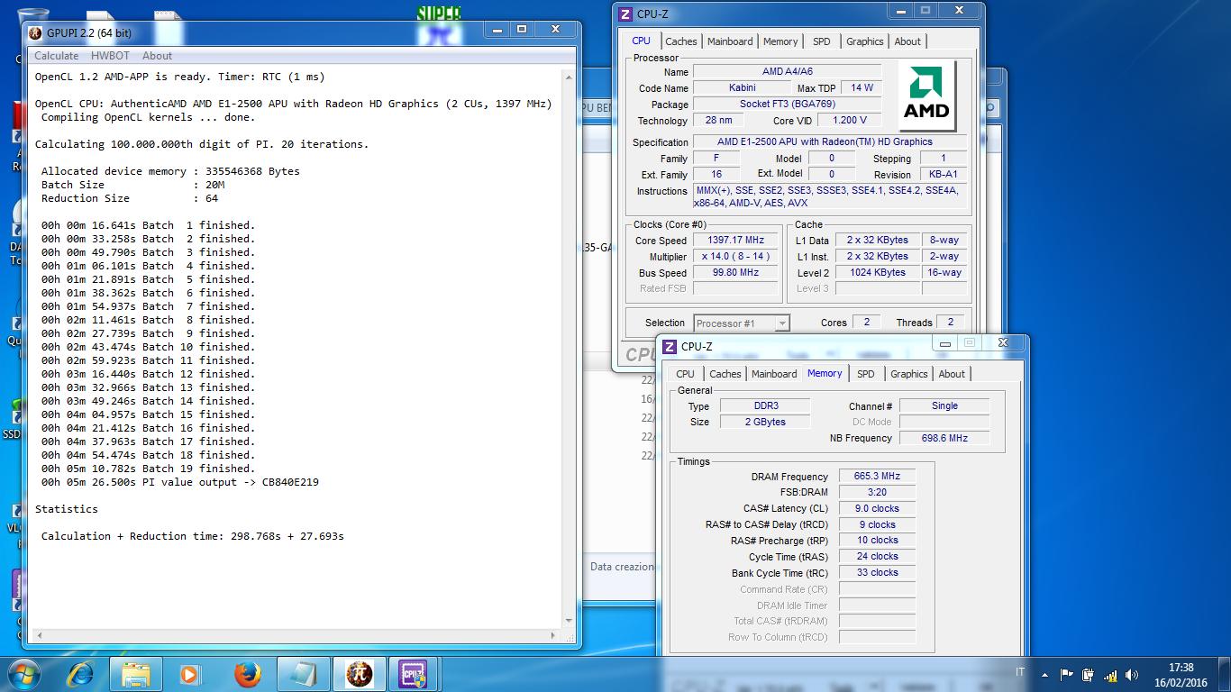Image resolution: width=1231 pixels, height=692 pixels.
Task: Click the Specification field AMD E1-2500 APU
Action: point(829,142)
